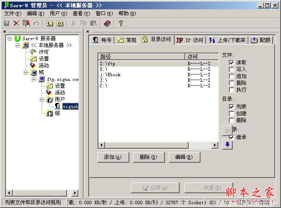This screenshot has width=281, height=208.
Task: Toggle the 读取 file read checkbox
Action: click(231, 63)
